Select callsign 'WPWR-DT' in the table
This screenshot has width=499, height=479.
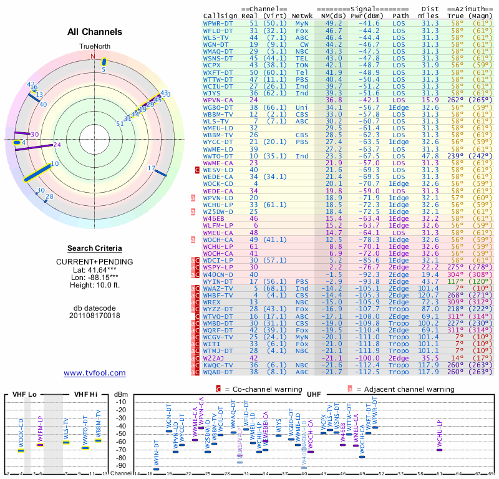point(218,24)
